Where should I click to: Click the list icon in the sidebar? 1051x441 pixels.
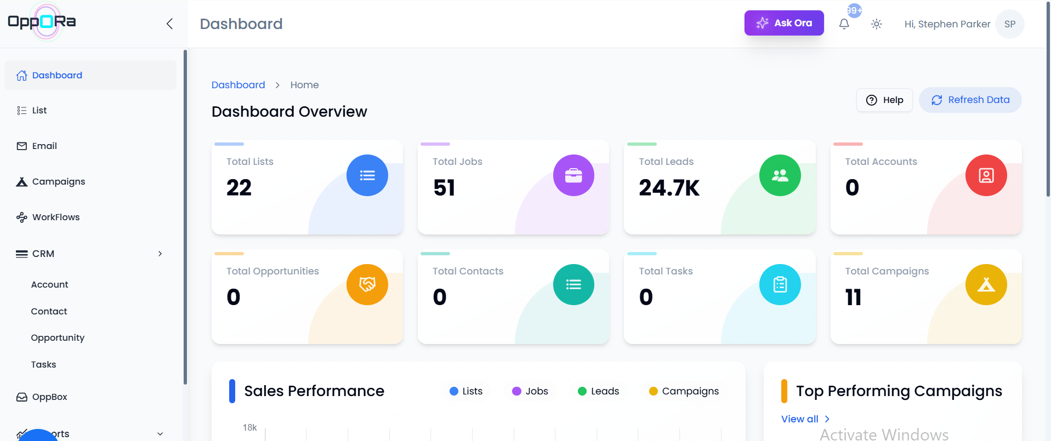21,110
